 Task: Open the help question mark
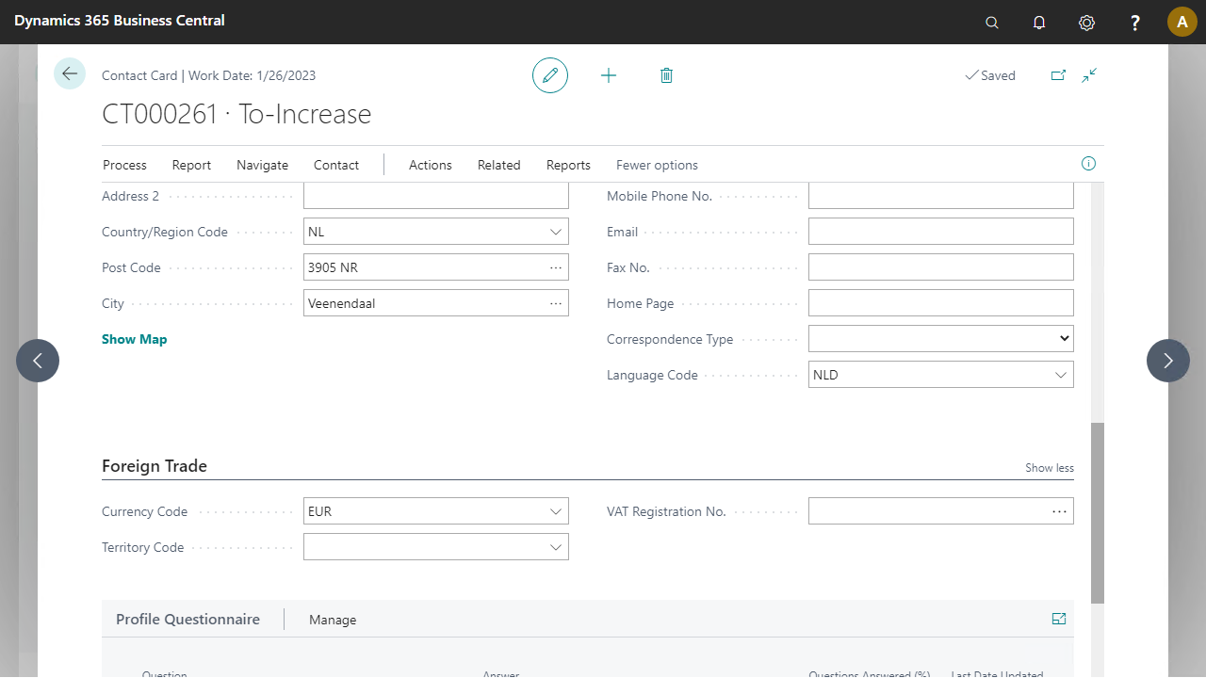(x=1135, y=23)
